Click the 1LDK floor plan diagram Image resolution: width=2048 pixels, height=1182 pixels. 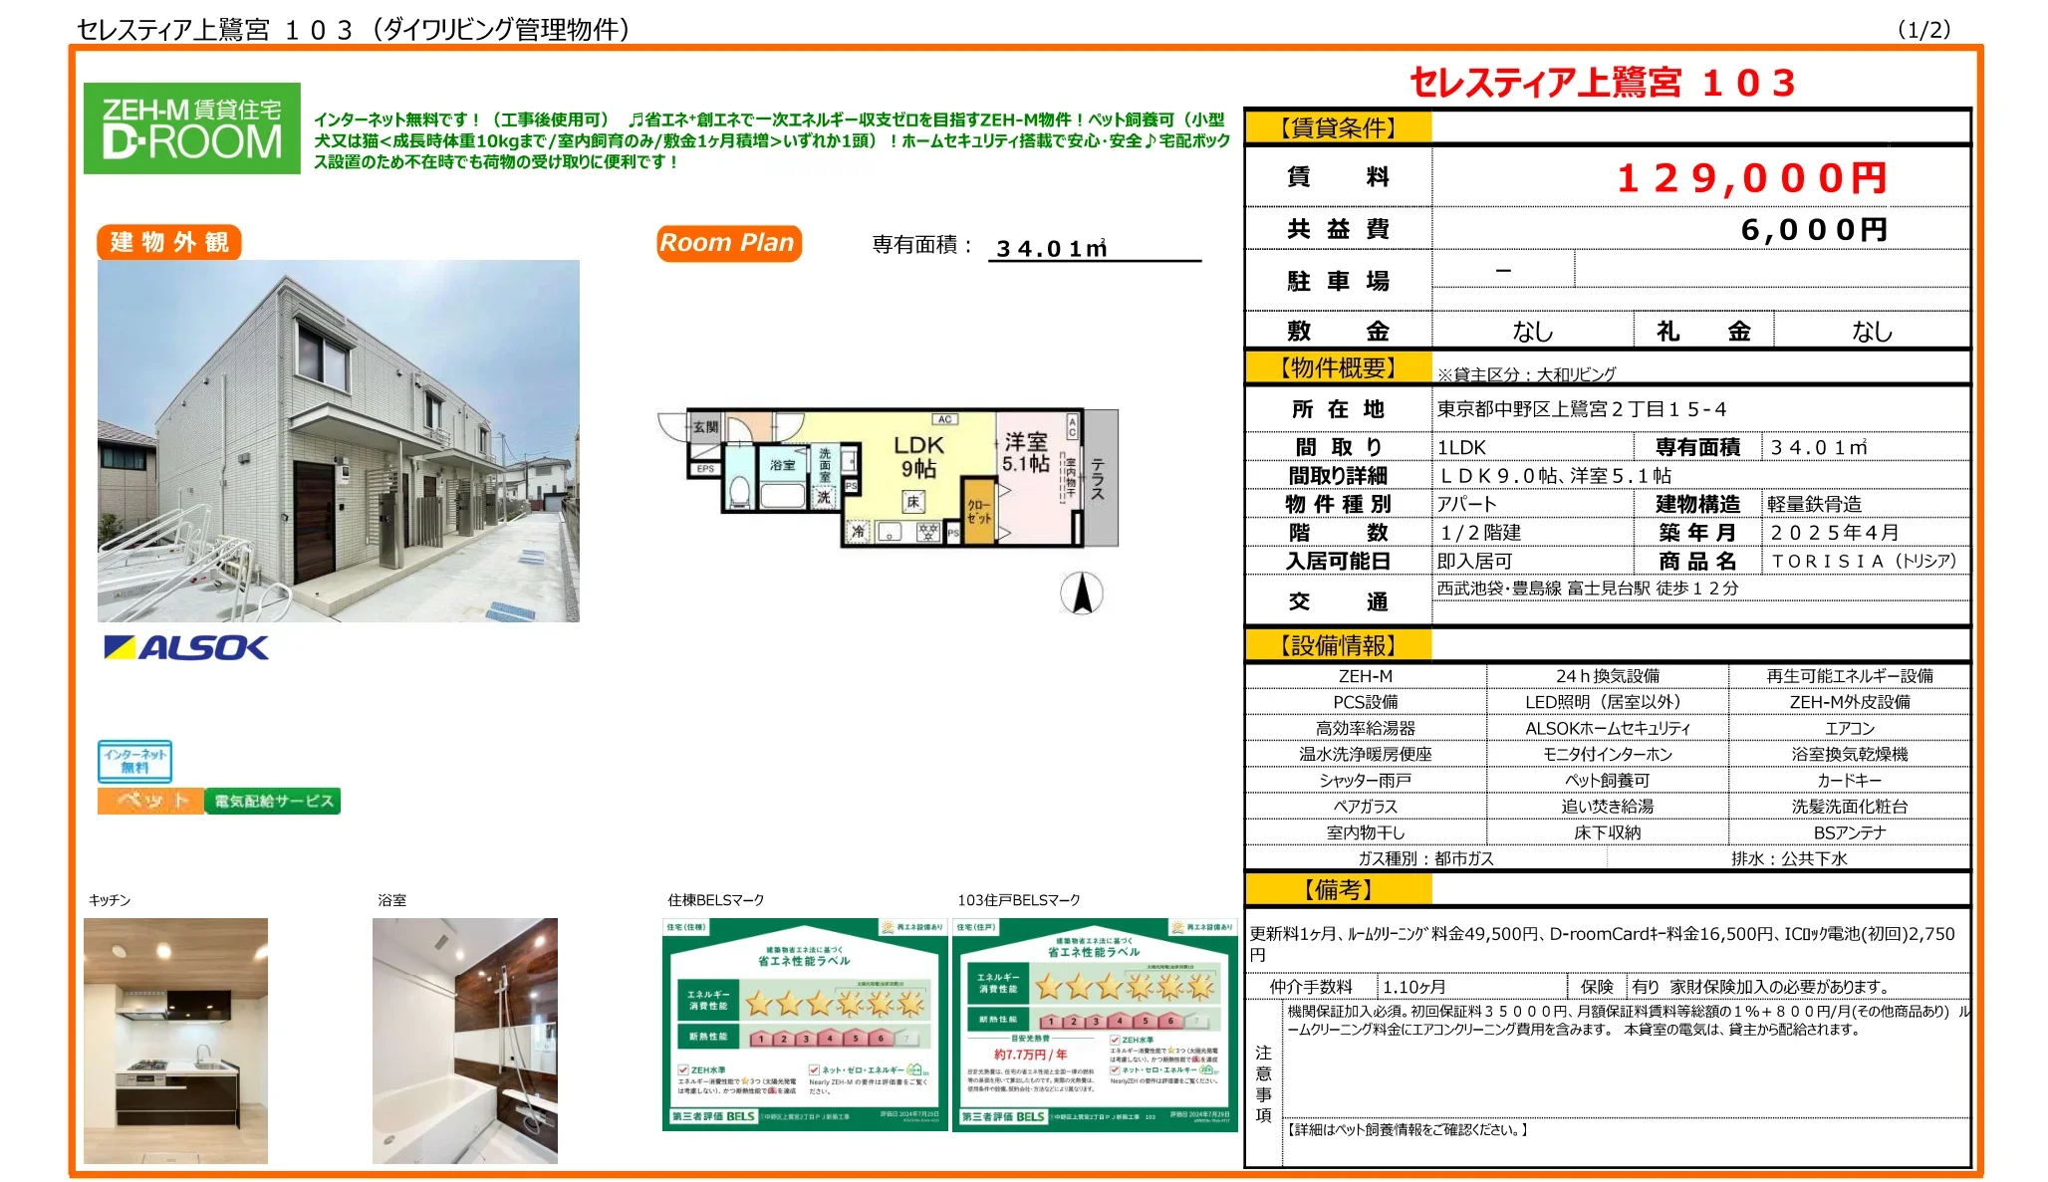tap(887, 478)
